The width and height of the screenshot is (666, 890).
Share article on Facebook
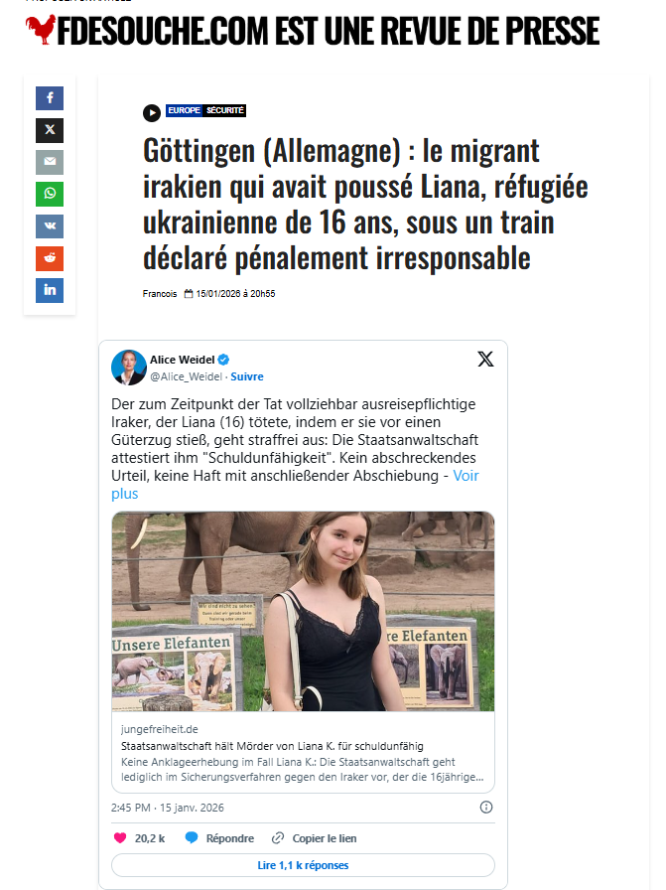[50, 98]
